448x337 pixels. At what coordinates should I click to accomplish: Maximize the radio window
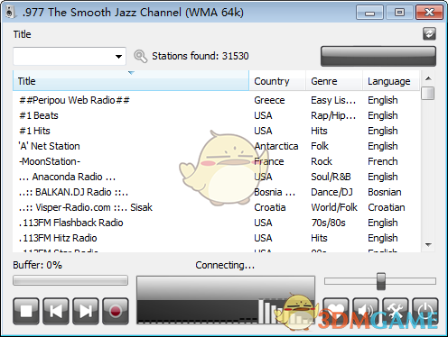[x=399, y=13]
